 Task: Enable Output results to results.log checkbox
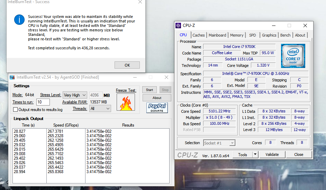coord(15,109)
